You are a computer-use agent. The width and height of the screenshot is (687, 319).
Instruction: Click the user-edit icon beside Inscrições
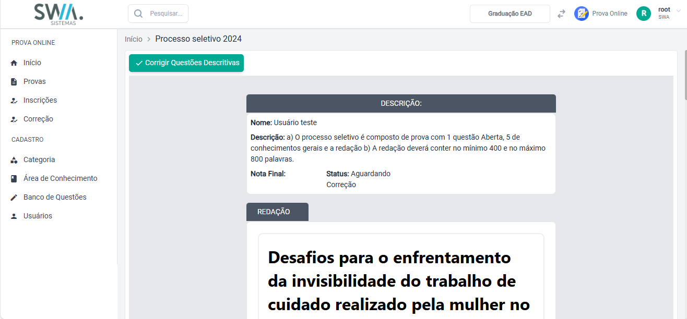[x=14, y=100]
